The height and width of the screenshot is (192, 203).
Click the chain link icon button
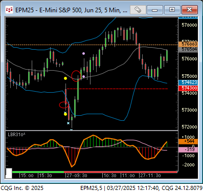coord(138,10)
